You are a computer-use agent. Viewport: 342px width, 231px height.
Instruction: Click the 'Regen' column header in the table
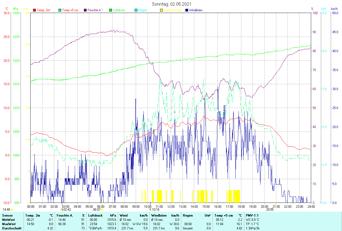pos(187,215)
